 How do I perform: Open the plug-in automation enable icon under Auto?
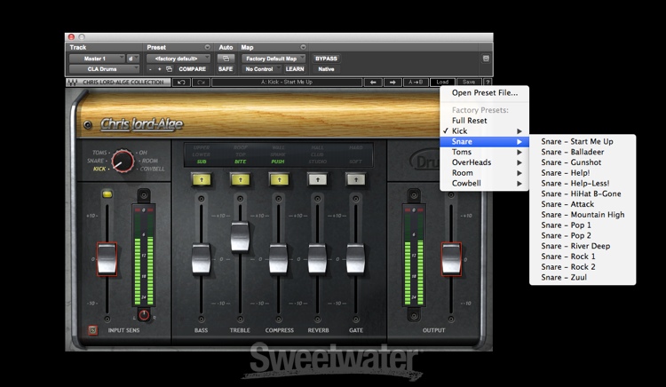tap(226, 59)
